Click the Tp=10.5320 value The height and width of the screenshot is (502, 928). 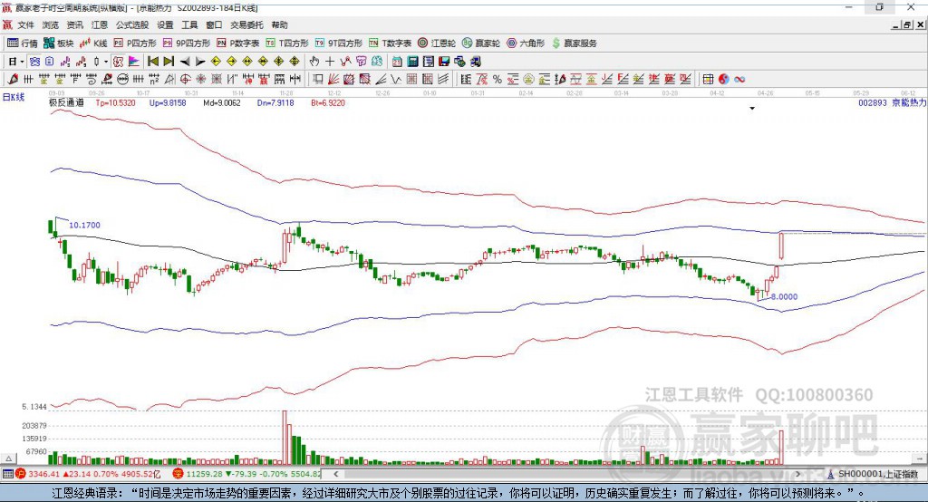click(x=115, y=103)
